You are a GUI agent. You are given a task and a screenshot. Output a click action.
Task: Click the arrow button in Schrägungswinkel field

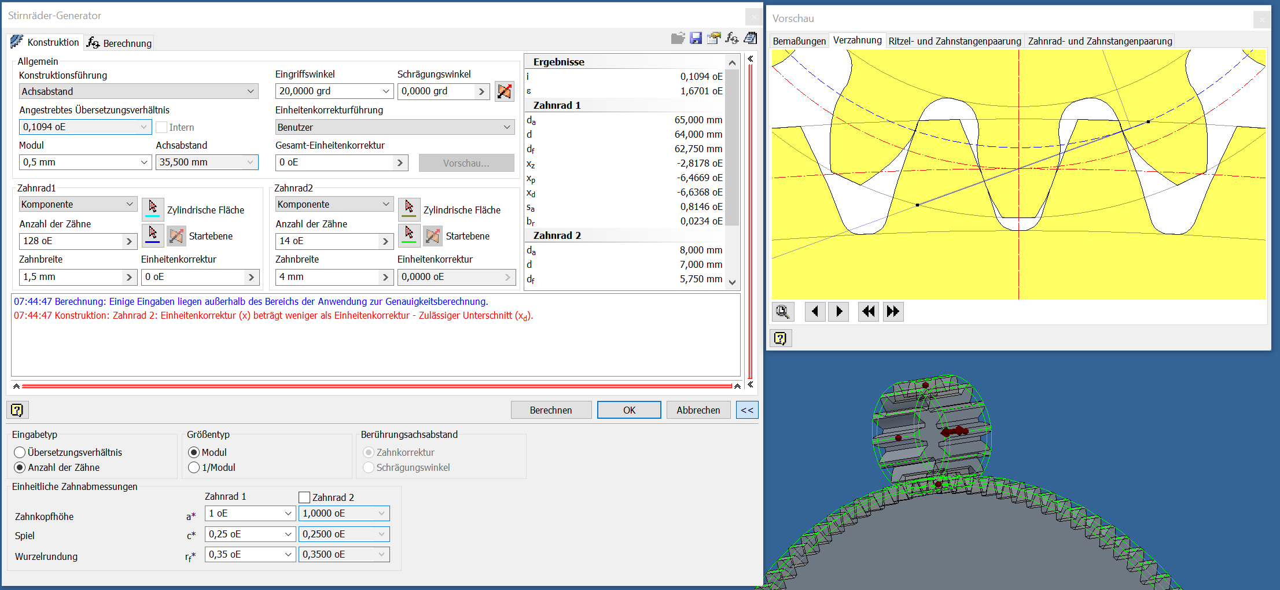(481, 91)
